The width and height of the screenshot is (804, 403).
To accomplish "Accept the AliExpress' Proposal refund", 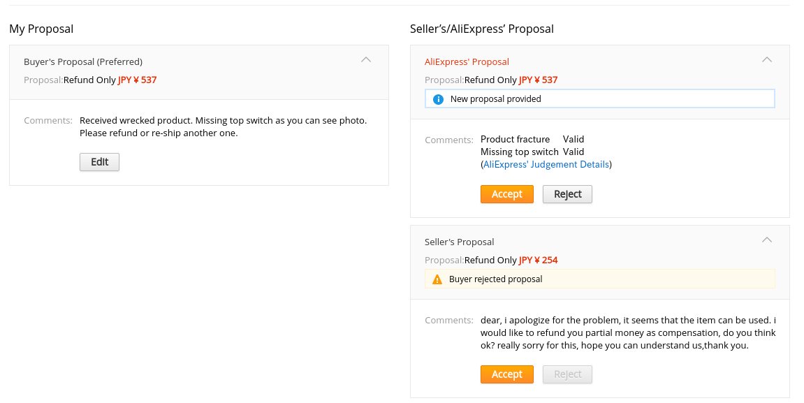I will coord(506,194).
